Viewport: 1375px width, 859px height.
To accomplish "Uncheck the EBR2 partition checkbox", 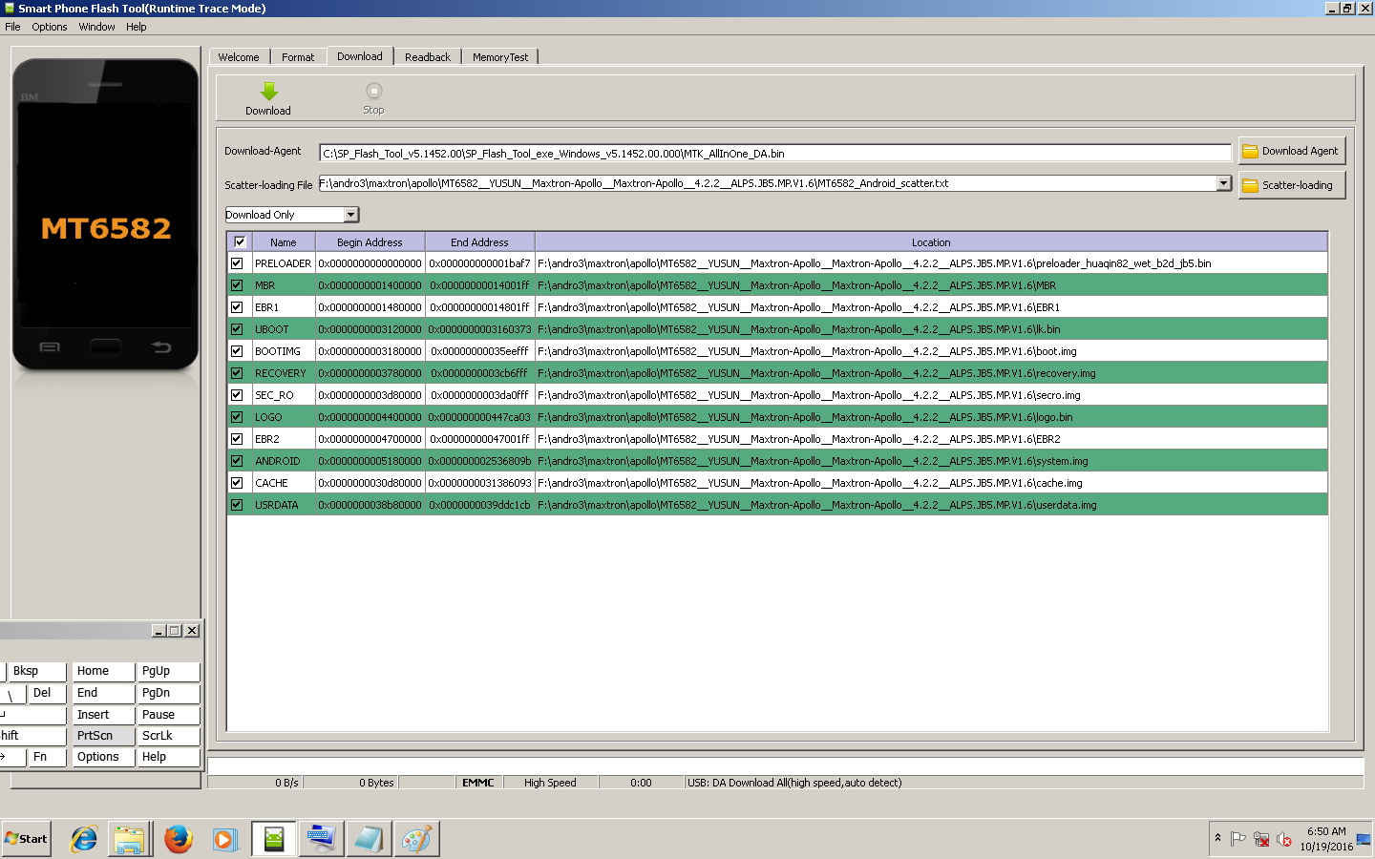I will pos(237,439).
